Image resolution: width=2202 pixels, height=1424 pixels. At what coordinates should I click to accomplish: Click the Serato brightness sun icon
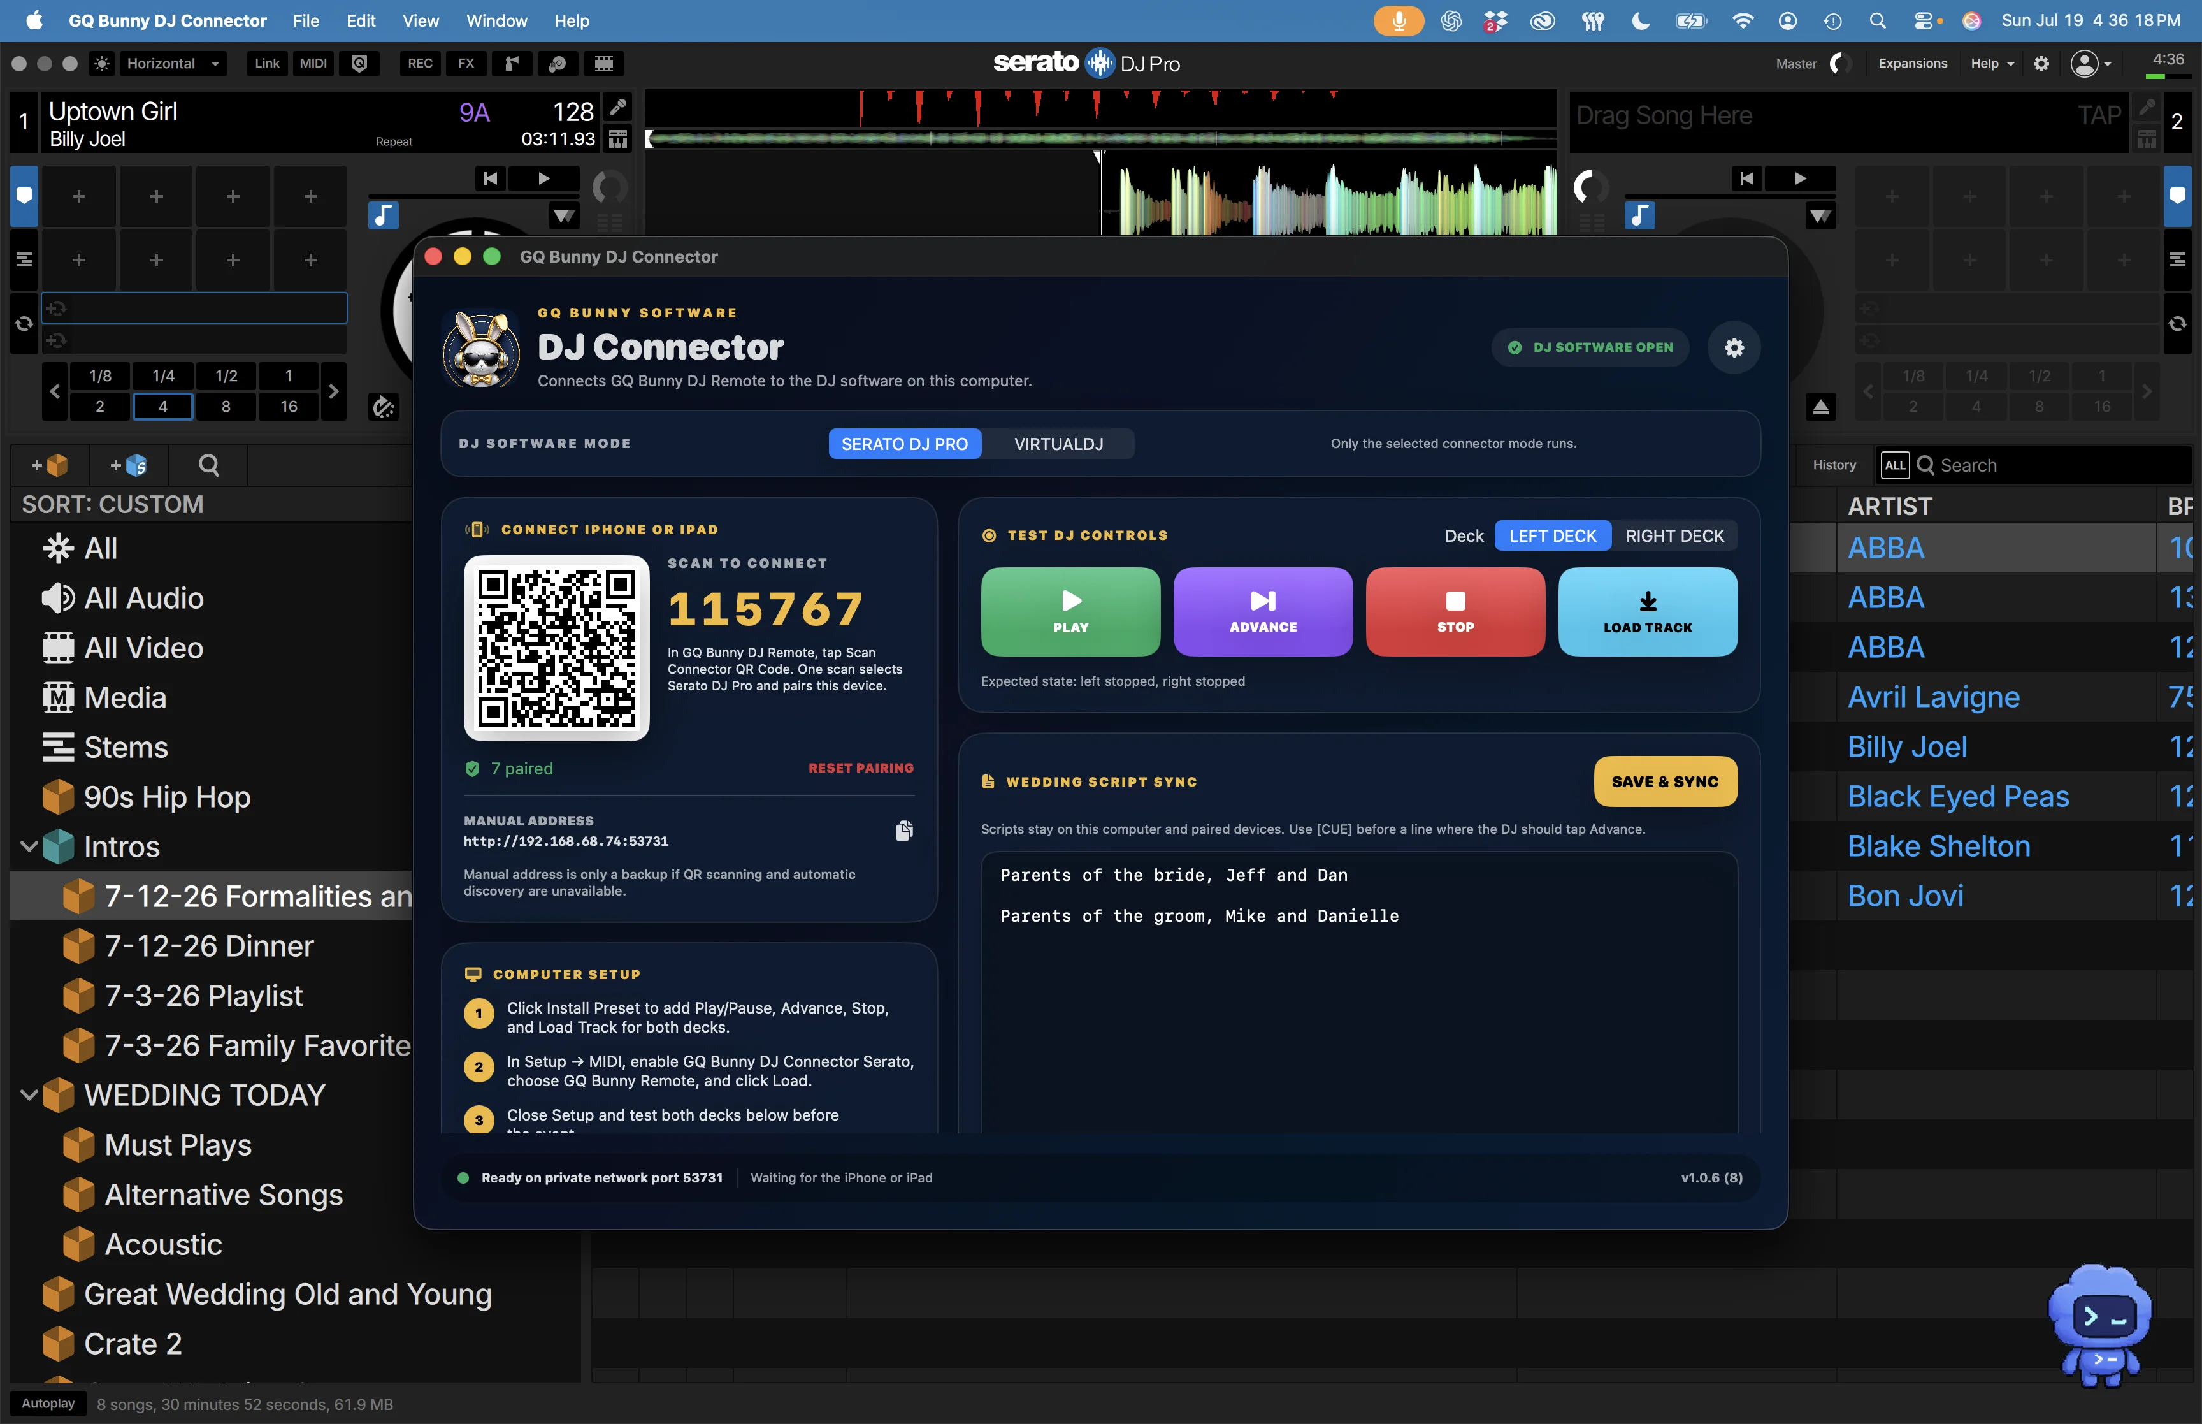pos(102,64)
